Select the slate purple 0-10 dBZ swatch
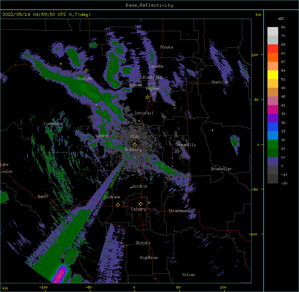This screenshot has width=299, height=292. click(273, 162)
